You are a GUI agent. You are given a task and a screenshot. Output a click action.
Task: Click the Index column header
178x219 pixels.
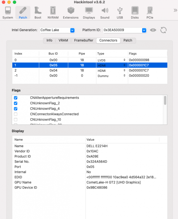point(25,54)
